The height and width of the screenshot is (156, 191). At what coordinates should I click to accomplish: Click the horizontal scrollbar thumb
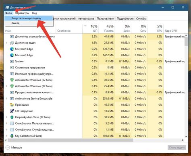71,140
